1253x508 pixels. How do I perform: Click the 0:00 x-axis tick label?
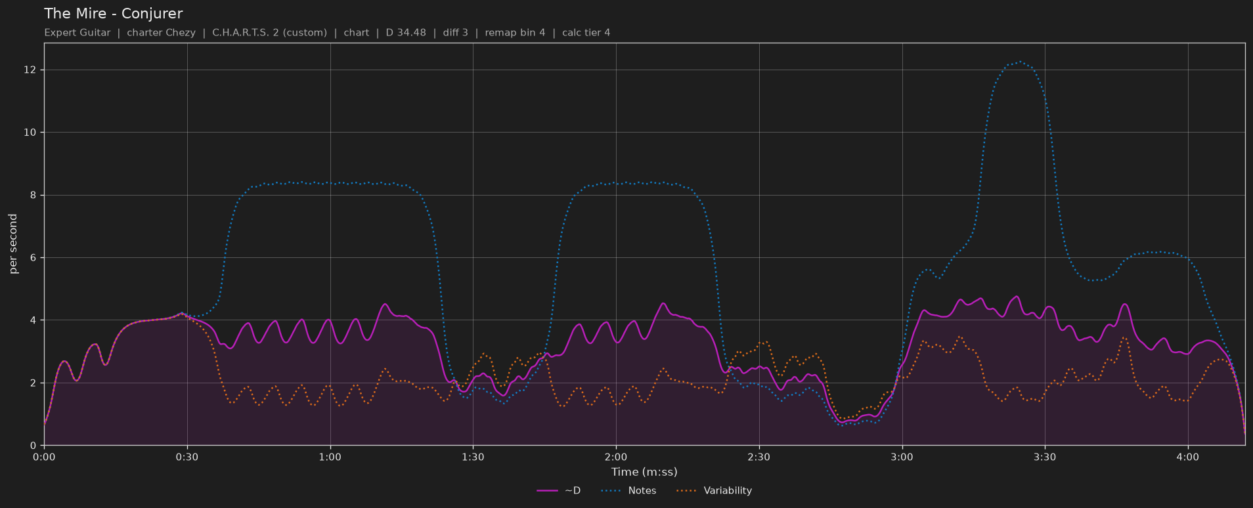click(44, 457)
